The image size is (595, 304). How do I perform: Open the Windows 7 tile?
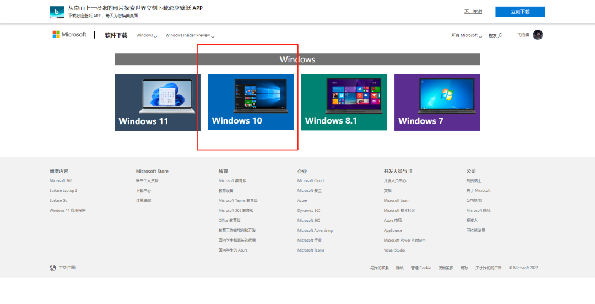(437, 102)
